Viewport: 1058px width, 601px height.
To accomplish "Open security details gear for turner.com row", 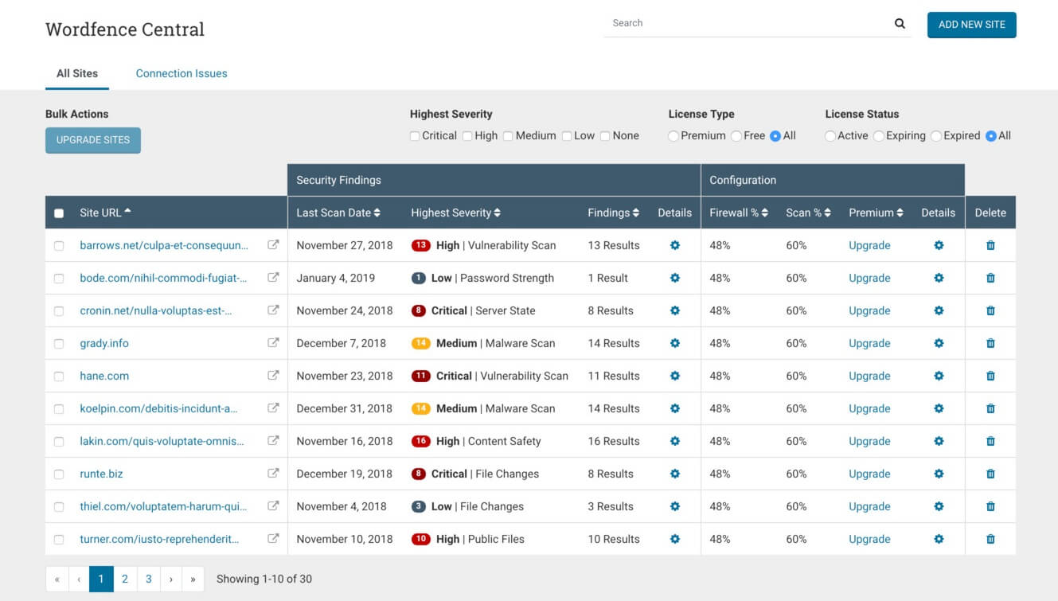I will (x=675, y=539).
